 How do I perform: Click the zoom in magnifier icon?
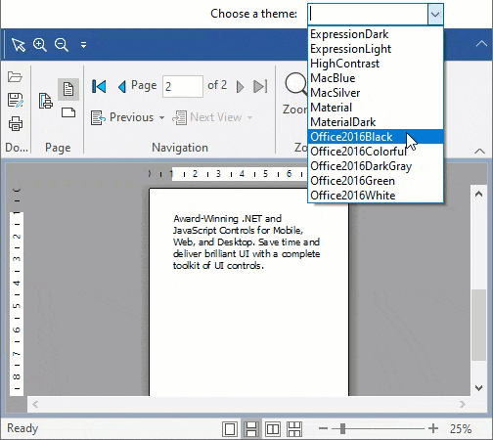[x=40, y=44]
